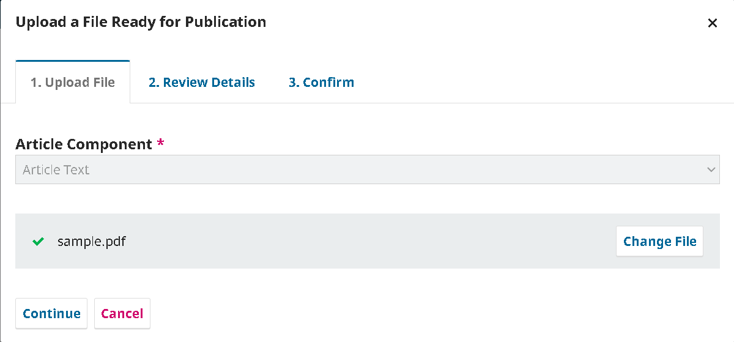Open the '3. Confirm' tab
The image size is (734, 342).
[x=321, y=83]
